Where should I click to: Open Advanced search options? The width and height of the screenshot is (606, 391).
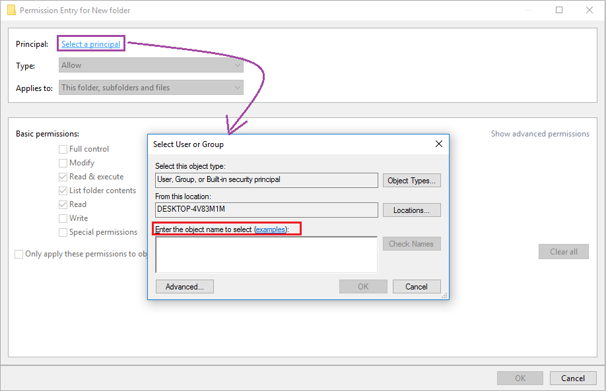(184, 287)
